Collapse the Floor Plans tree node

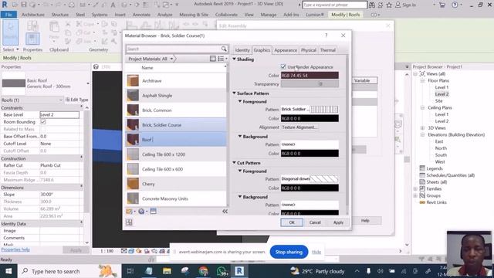(422, 80)
